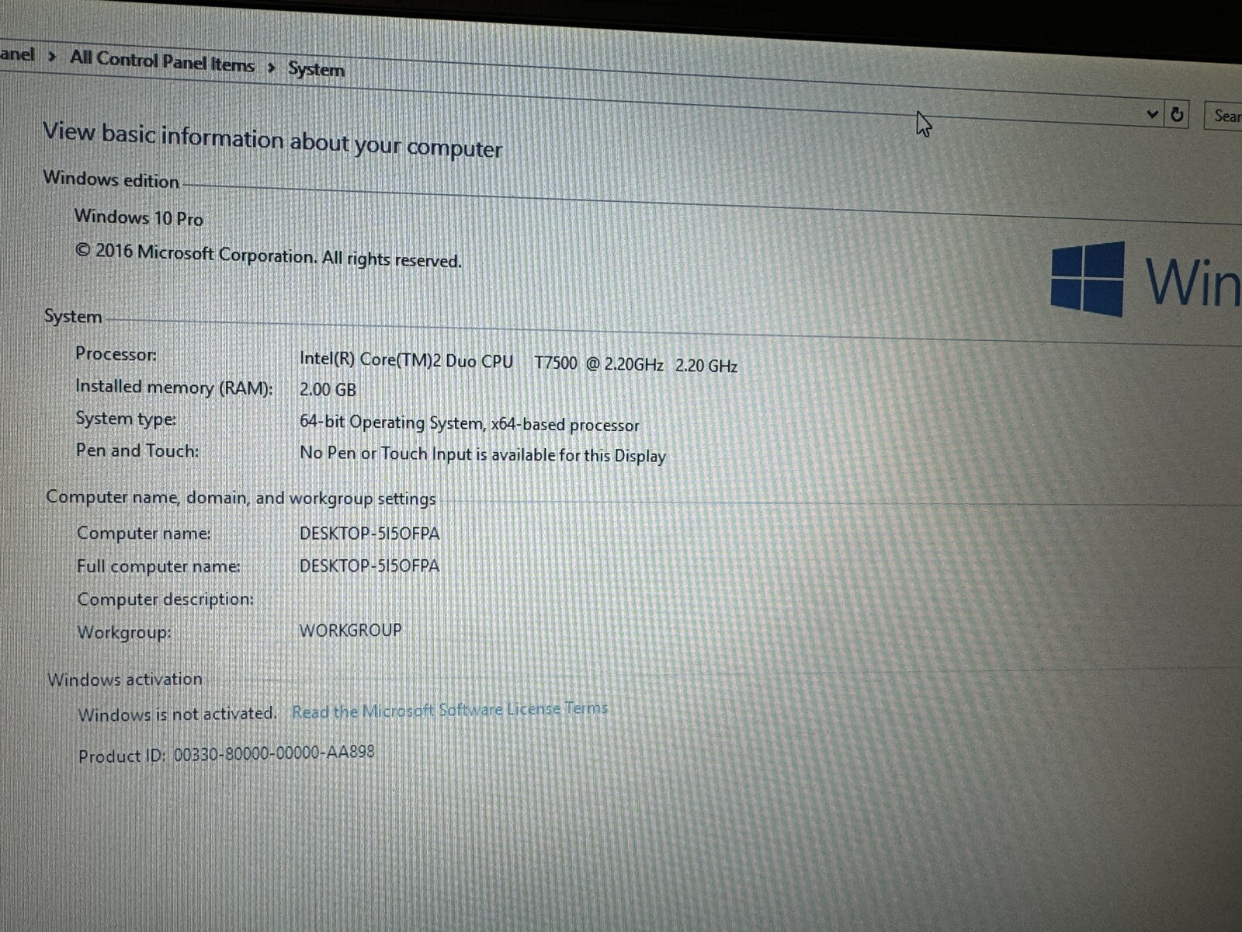Click the Computer name, domain, and workgroup heading

click(x=241, y=497)
